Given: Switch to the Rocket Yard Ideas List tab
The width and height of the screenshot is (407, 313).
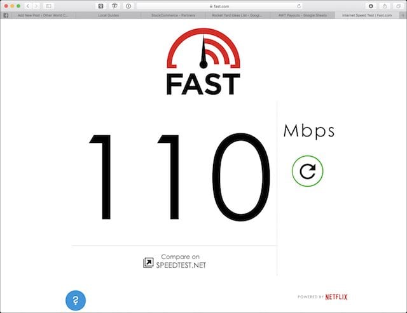Looking at the screenshot, I should (x=237, y=15).
